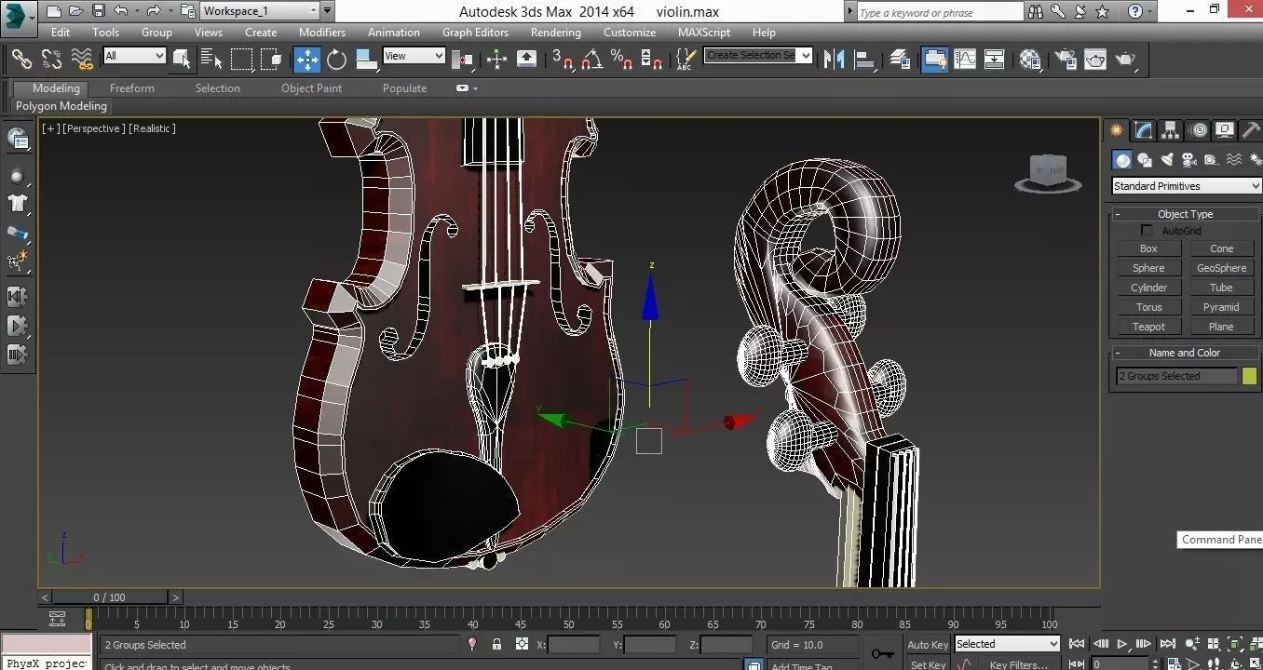Open the Utilities hammer panel icon
This screenshot has width=1263, height=670.
tap(1252, 130)
